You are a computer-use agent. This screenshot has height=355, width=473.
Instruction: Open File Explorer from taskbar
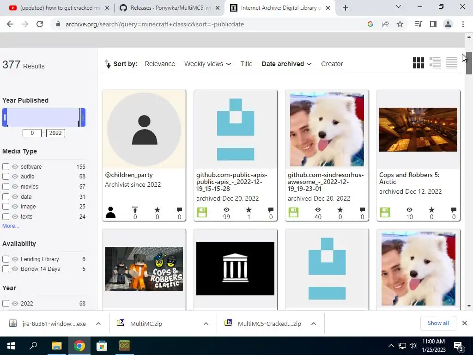pos(56,346)
